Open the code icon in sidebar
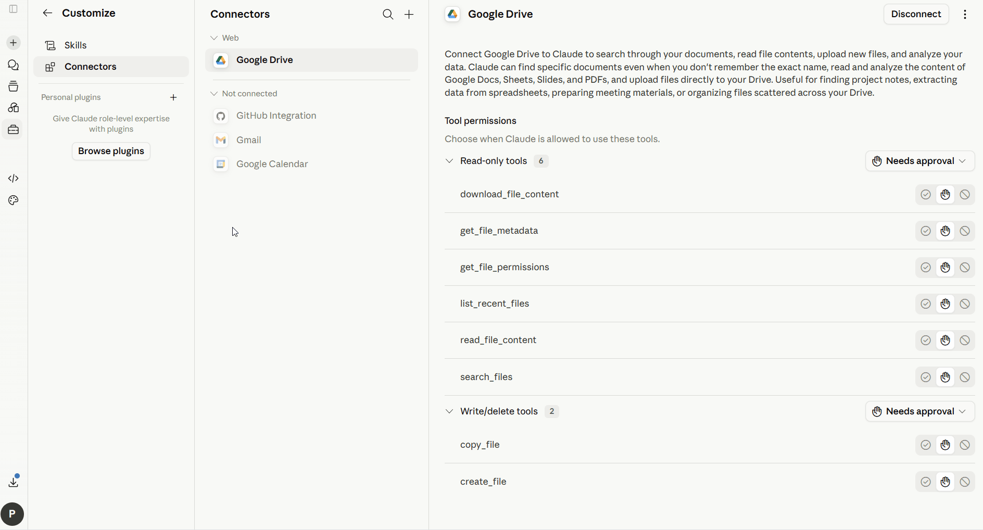 pyautogui.click(x=14, y=179)
